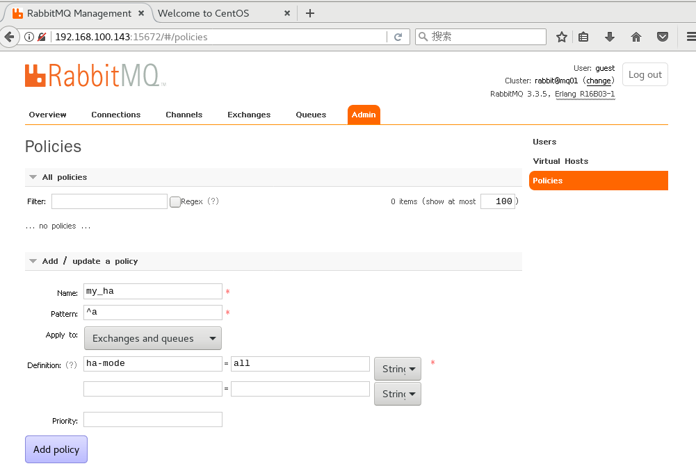Screen dimensions: 696x466
Task: Click the Pattern field containing ^a
Action: click(153, 312)
